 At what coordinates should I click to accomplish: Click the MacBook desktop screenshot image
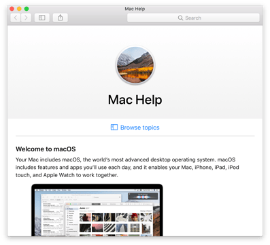point(97,210)
